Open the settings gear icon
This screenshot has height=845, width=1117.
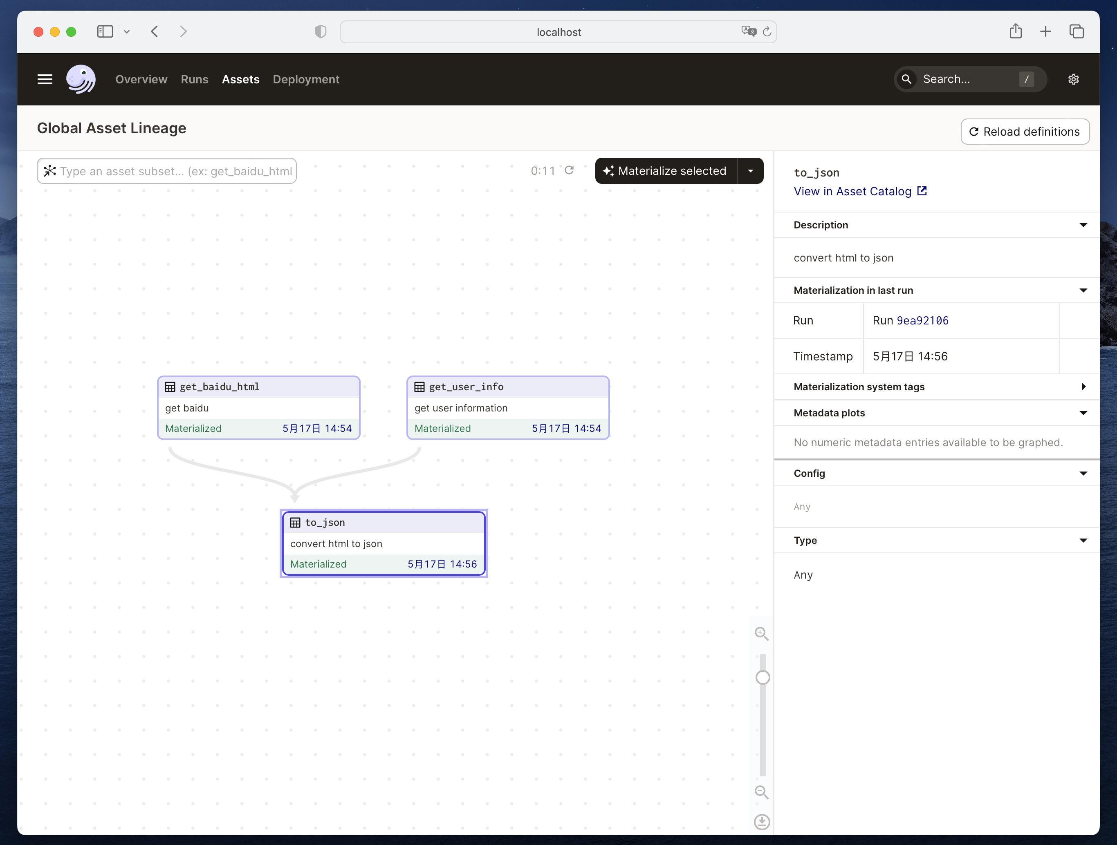(1074, 79)
